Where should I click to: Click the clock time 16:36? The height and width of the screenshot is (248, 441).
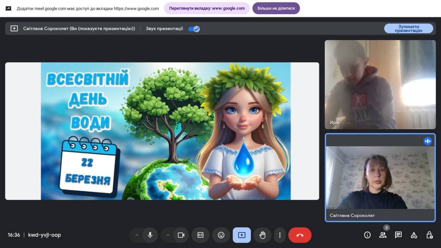pyautogui.click(x=14, y=235)
